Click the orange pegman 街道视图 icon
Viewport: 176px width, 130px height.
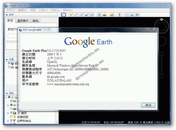point(14,117)
